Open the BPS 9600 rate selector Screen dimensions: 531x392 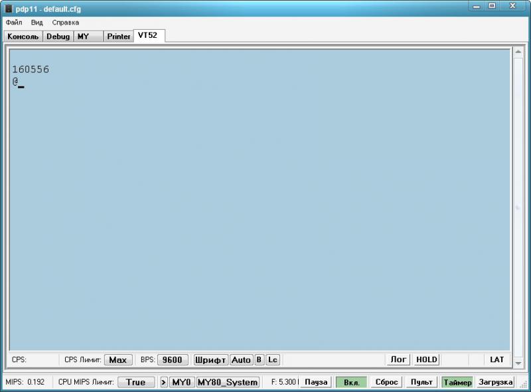pos(173,359)
